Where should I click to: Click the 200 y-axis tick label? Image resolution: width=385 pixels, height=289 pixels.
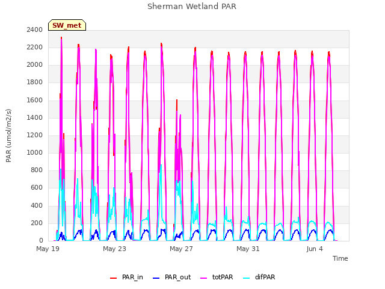37,223
